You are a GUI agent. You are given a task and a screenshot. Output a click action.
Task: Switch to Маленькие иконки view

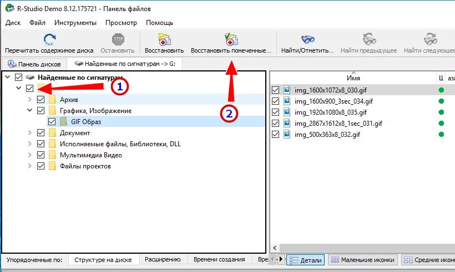click(x=363, y=260)
